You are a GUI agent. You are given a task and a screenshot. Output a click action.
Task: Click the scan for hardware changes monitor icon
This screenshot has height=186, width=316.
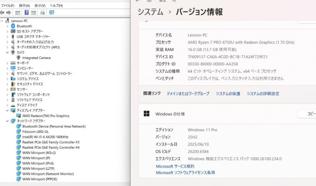tap(52, 13)
